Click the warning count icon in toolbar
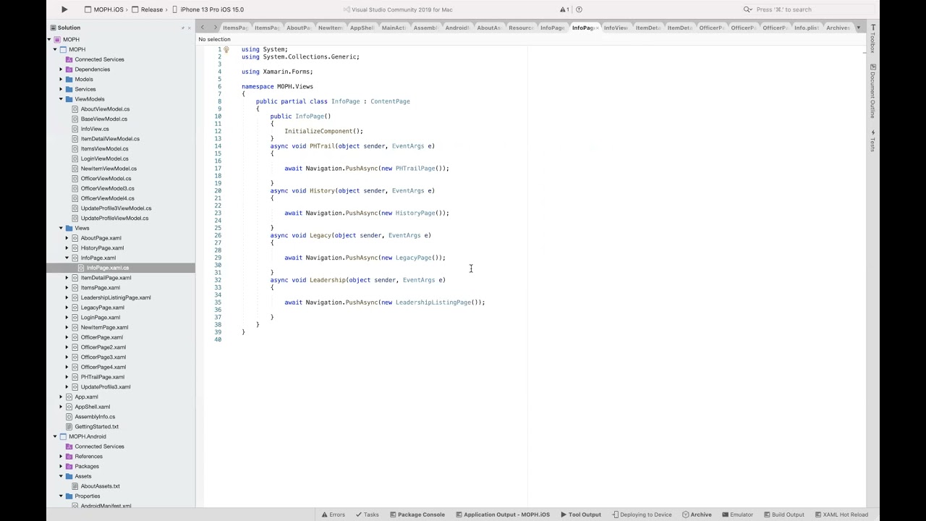Screen dimensions: 926x521 (x=564, y=9)
